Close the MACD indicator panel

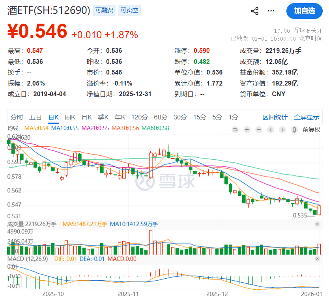click(x=317, y=259)
